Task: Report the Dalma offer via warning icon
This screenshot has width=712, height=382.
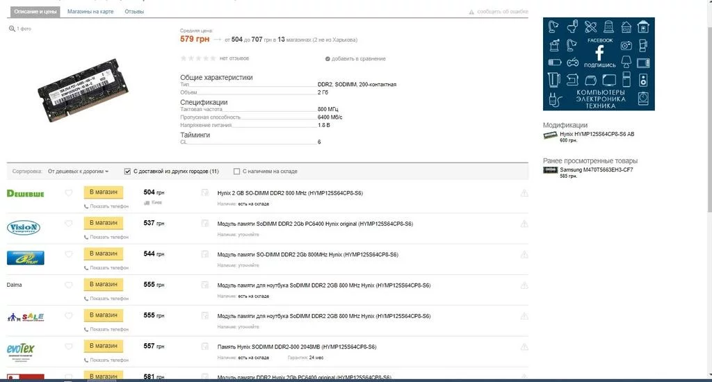Action: pos(524,286)
